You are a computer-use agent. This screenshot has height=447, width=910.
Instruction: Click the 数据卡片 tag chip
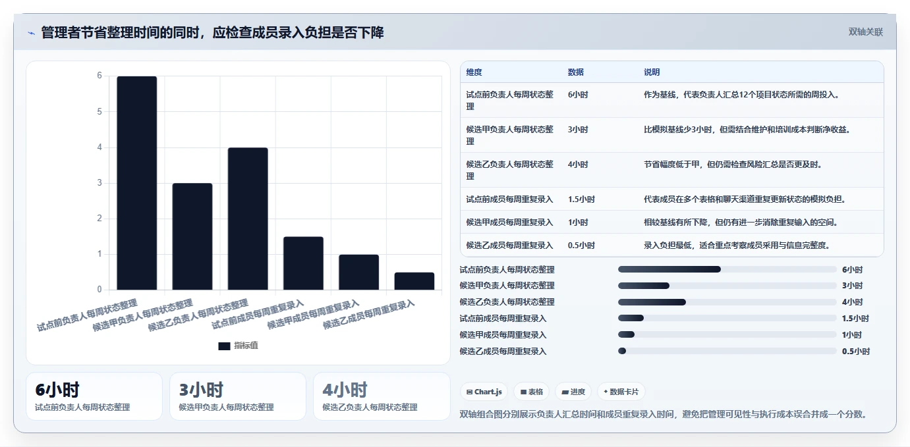(x=621, y=392)
